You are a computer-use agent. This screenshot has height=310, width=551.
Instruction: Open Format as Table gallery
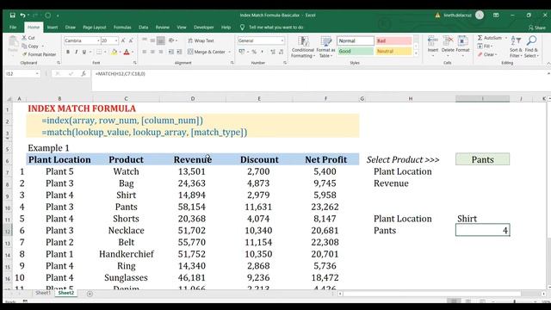click(x=325, y=47)
